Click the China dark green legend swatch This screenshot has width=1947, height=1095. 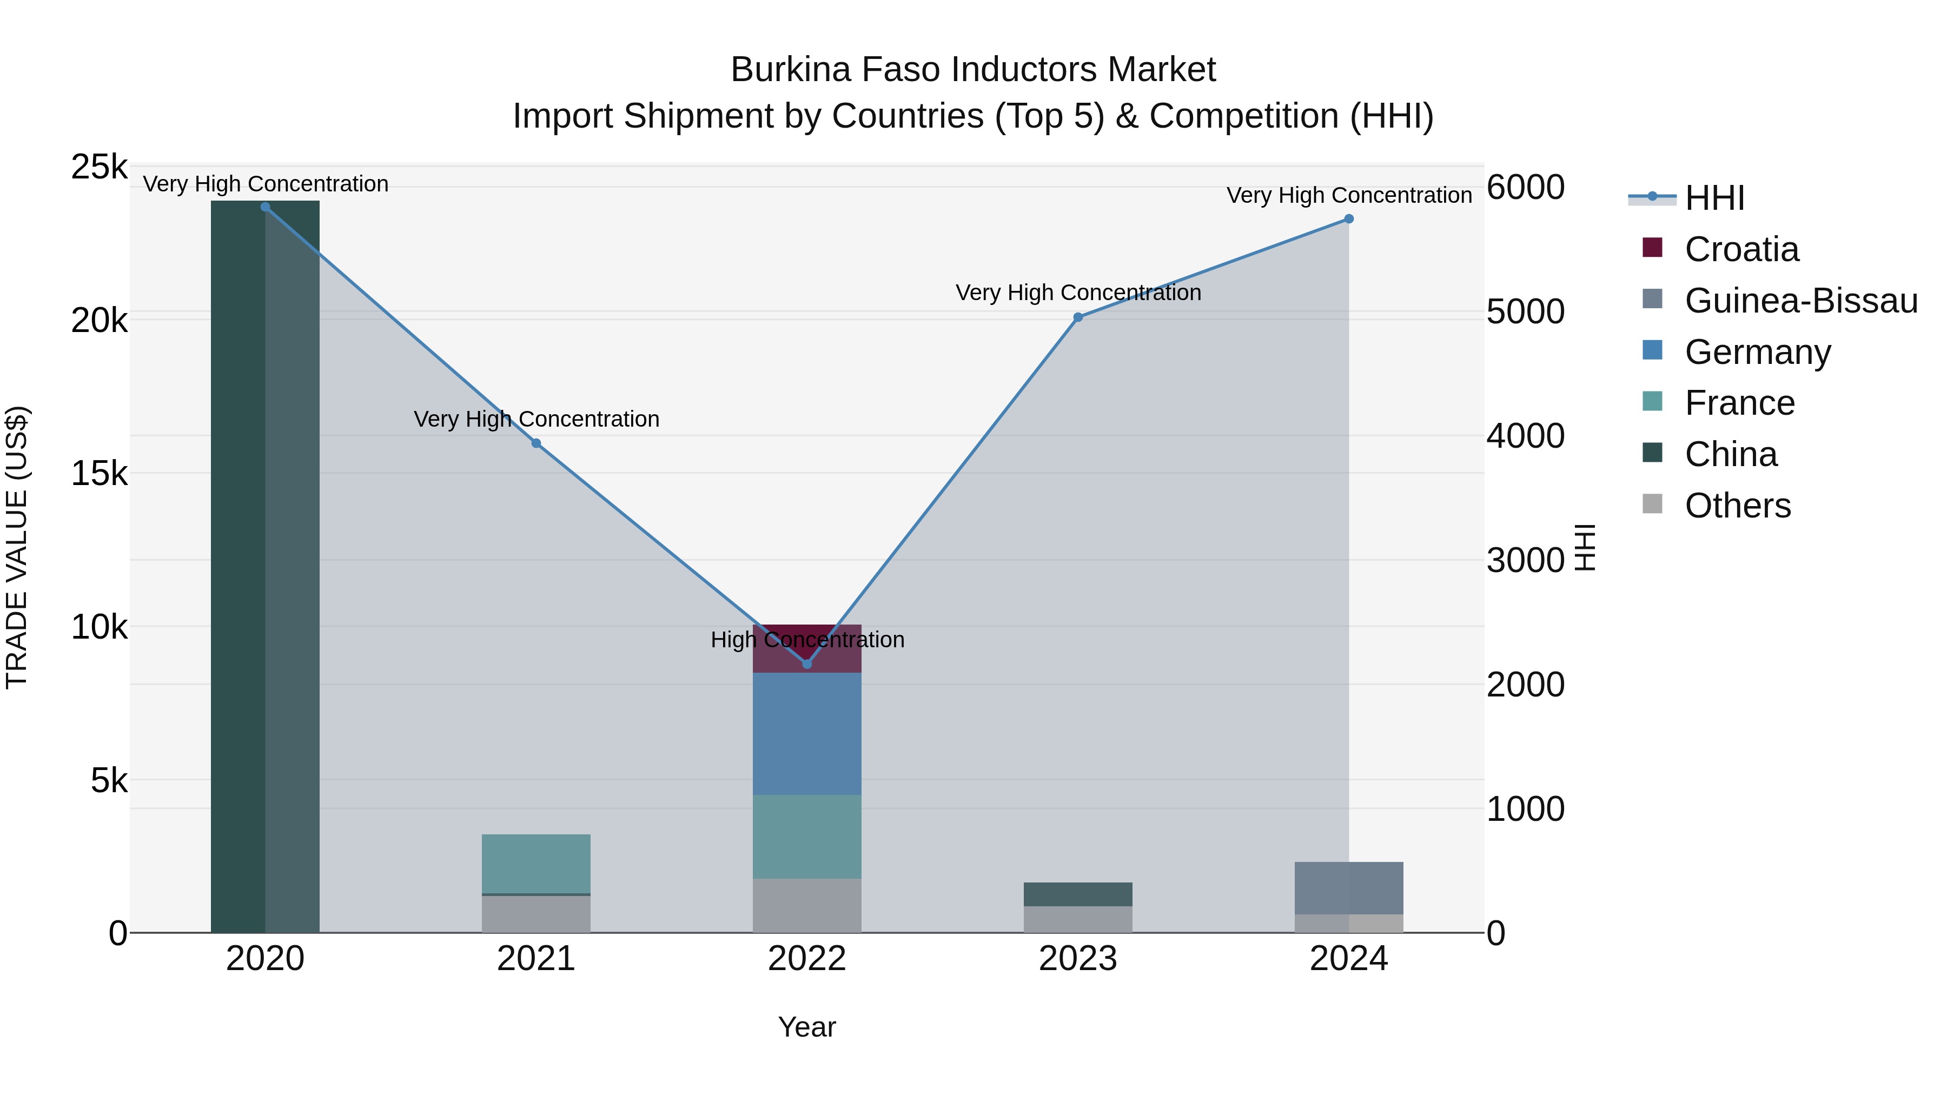pyautogui.click(x=1653, y=452)
